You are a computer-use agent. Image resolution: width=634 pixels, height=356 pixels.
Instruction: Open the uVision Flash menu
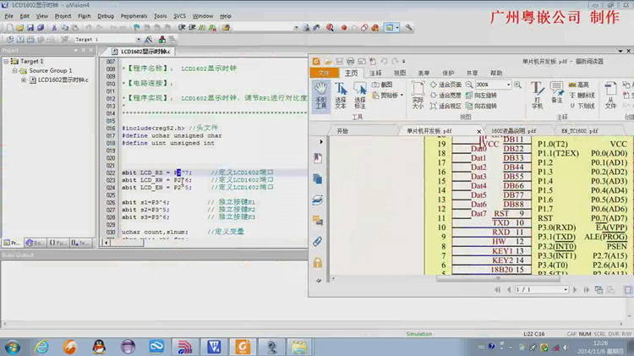point(84,16)
